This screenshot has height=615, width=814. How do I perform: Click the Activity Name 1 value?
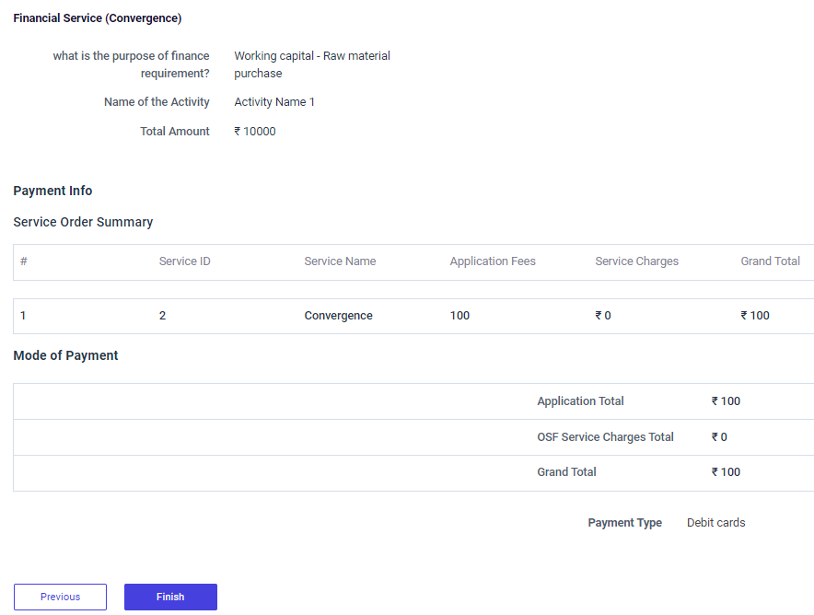[274, 102]
